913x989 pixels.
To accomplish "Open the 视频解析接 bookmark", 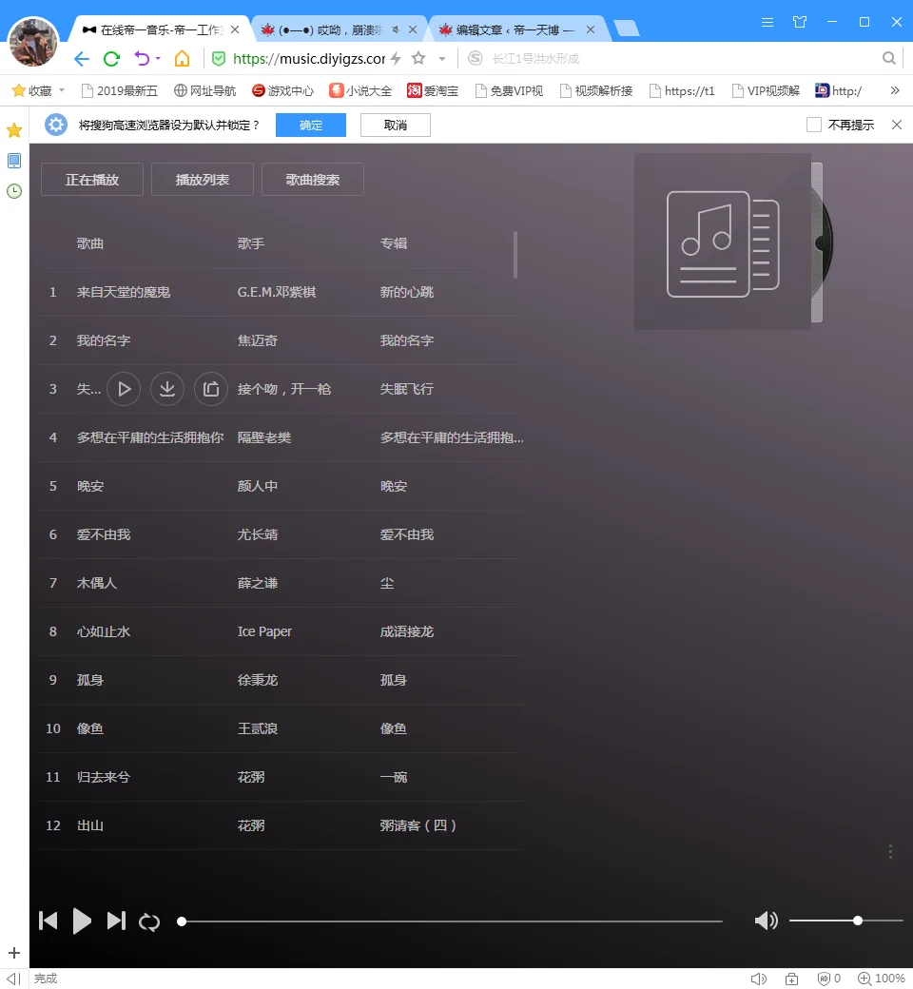I will [x=596, y=91].
